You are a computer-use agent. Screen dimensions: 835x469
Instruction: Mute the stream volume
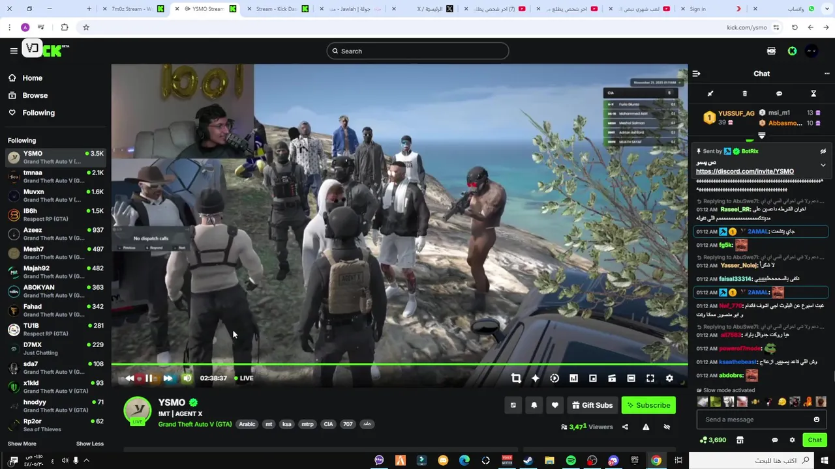[x=187, y=378]
